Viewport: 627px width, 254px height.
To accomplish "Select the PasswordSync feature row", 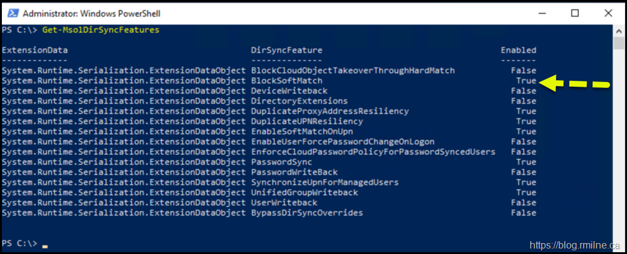I will 281,162.
